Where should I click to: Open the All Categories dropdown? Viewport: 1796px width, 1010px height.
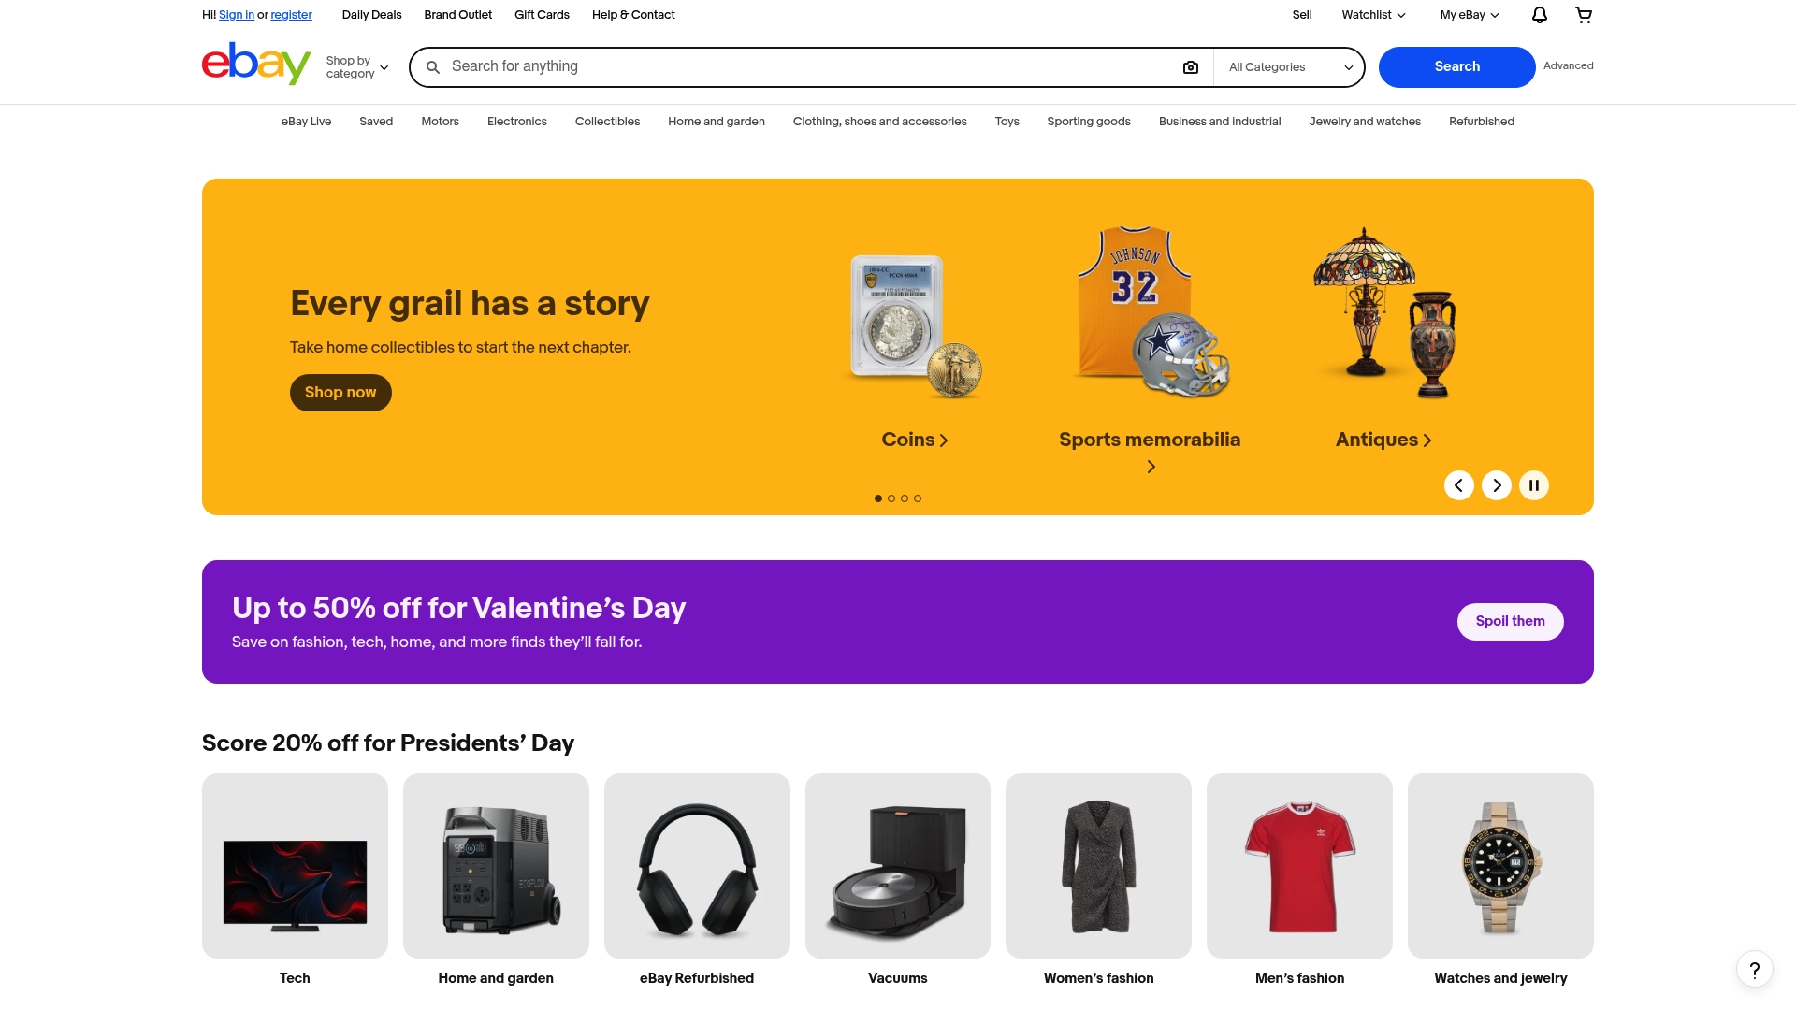pos(1289,66)
